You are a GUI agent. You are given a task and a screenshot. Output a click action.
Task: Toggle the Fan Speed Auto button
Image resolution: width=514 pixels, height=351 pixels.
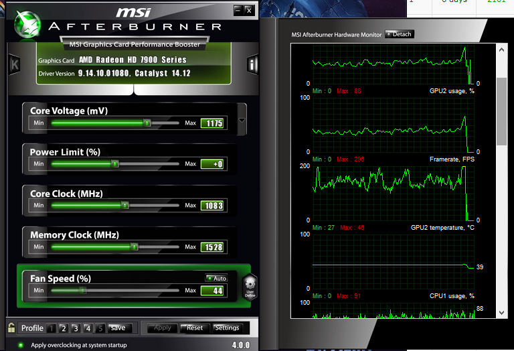[216, 278]
